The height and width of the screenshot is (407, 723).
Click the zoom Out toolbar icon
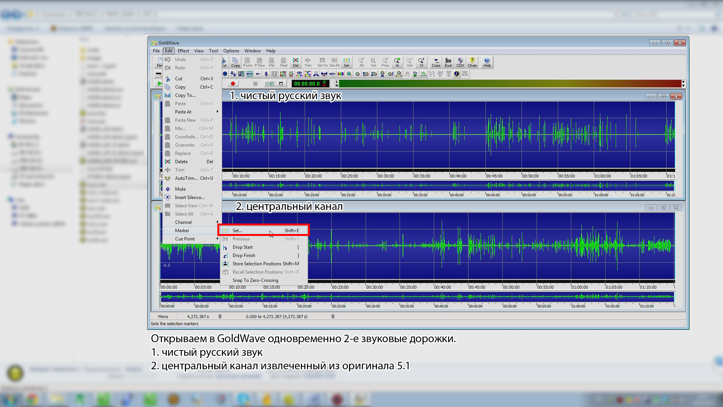[409, 62]
